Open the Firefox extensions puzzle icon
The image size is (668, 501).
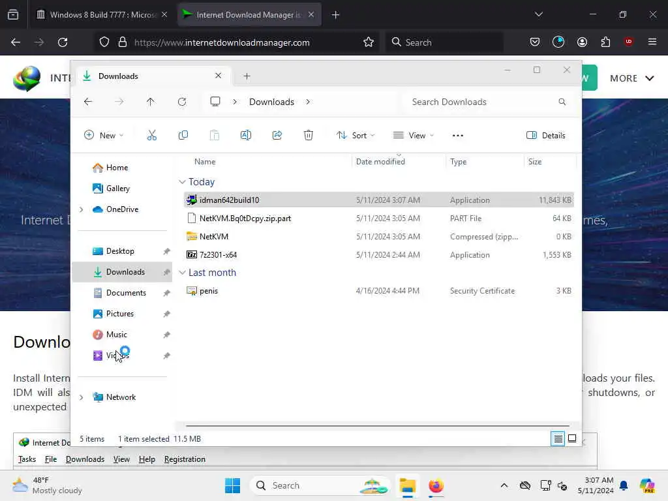pyautogui.click(x=605, y=42)
